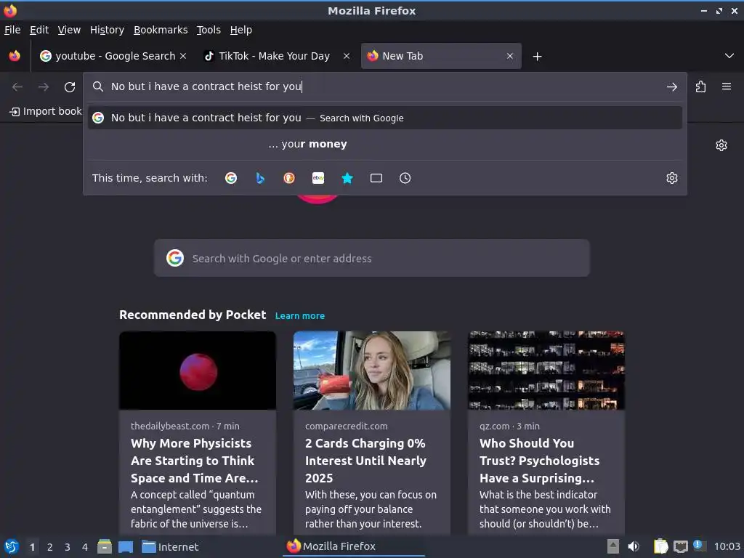Open the Tools menu
Image resolution: width=744 pixels, height=558 pixels.
tap(209, 30)
